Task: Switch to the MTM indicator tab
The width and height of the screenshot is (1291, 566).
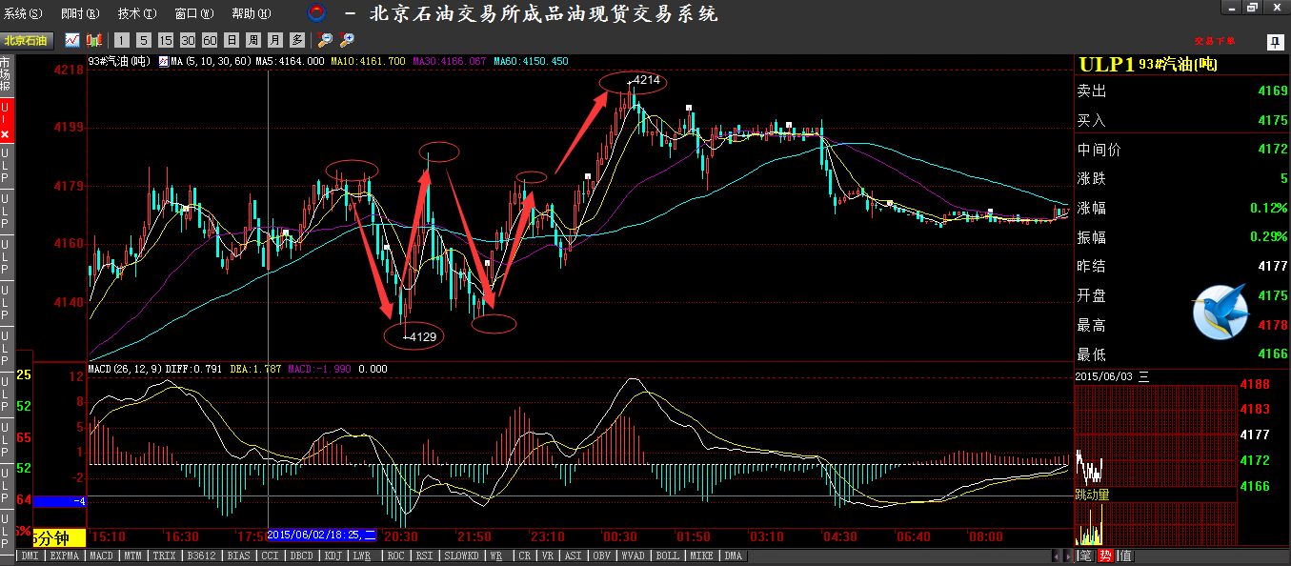Action: [134, 556]
